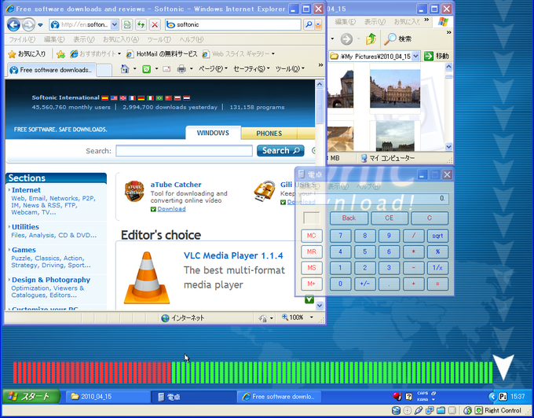Click Explorer Up folder icon
The width and height of the screenshot is (534, 418).
(x=371, y=38)
